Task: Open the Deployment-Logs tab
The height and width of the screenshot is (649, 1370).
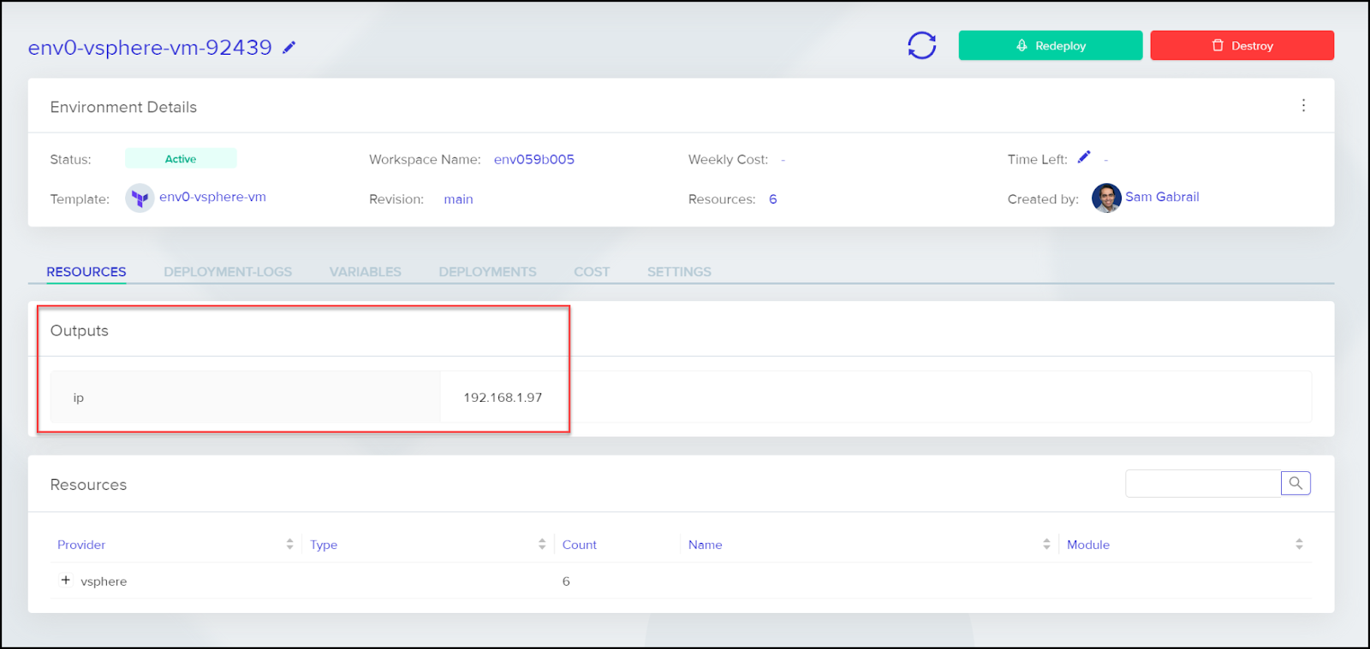Action: (x=228, y=272)
